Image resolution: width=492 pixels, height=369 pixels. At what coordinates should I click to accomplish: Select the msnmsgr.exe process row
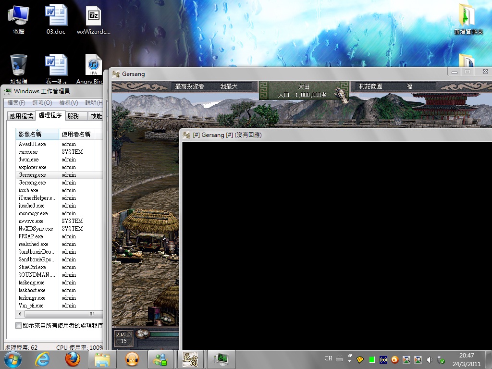point(59,213)
